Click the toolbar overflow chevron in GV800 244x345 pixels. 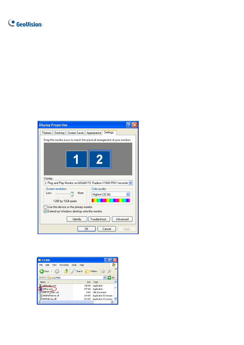(116, 269)
